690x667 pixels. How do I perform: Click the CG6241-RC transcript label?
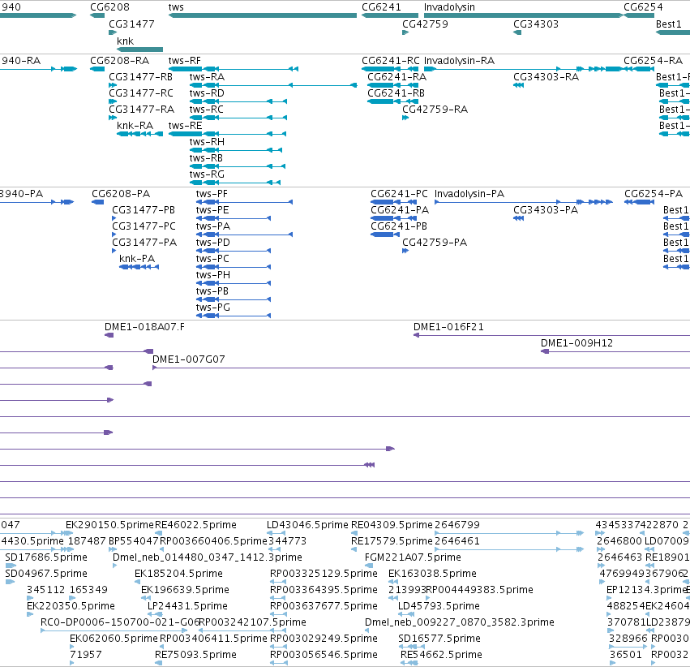pyautogui.click(x=391, y=61)
